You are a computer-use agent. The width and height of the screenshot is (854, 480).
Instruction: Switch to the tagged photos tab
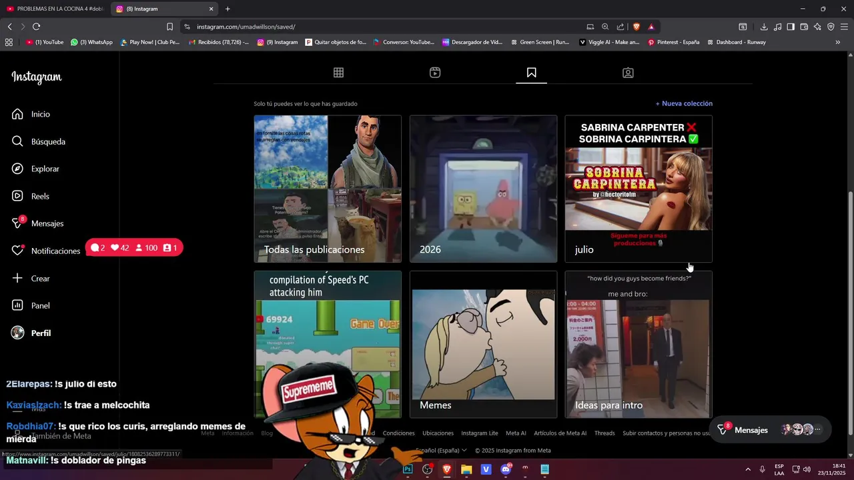[628, 73]
